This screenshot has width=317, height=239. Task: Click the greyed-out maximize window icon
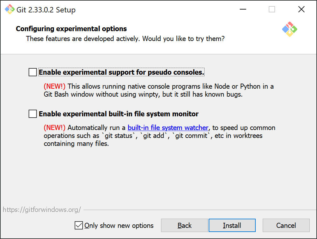click(x=272, y=9)
